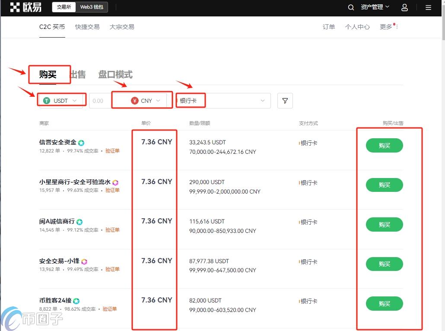Open the 银行卡 payment method dropdown
The image size is (445, 331).
click(223, 100)
